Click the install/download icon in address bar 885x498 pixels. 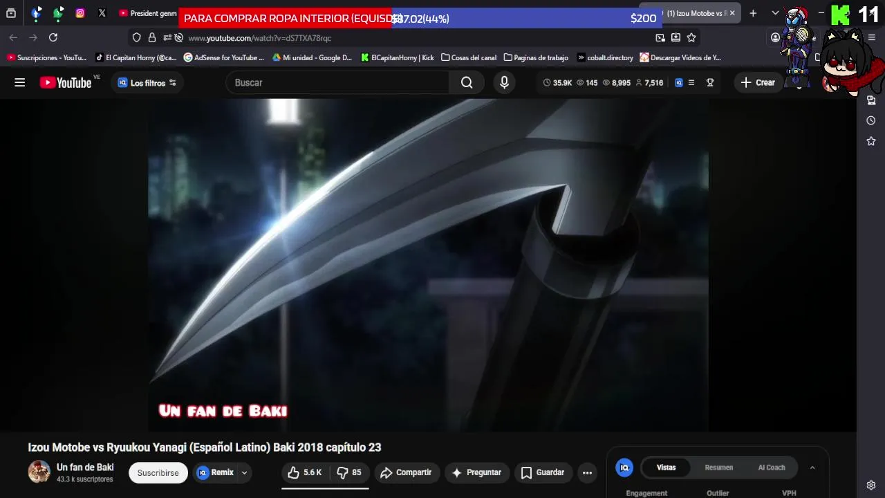coord(676,37)
